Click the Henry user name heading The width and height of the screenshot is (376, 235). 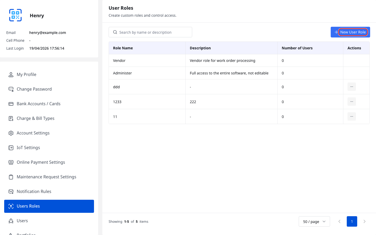coord(37,15)
